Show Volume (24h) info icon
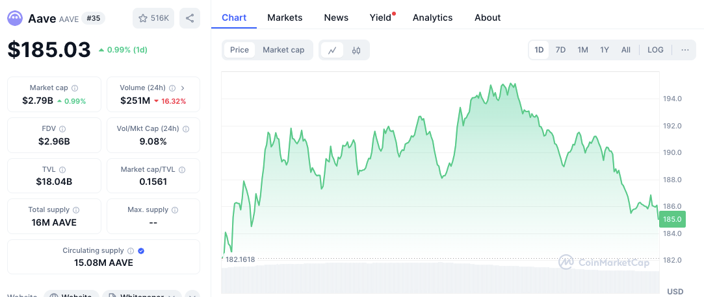The height and width of the screenshot is (297, 704). coord(173,88)
